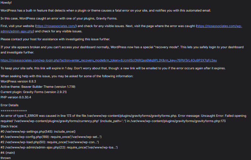Click the E_ERROR line 173 message text
The image size is (251, 160).
[123, 118]
